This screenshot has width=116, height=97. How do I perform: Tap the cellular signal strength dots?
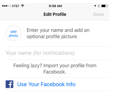point(6,6)
